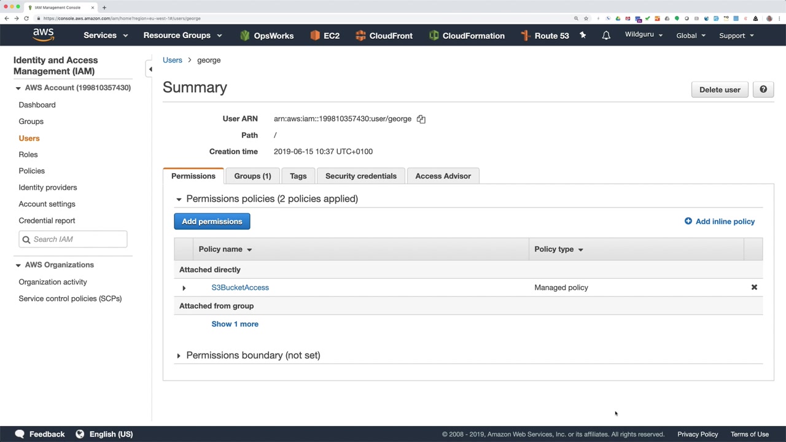The width and height of the screenshot is (786, 442).
Task: Open Account settings in the sidebar
Action: pyautogui.click(x=47, y=204)
